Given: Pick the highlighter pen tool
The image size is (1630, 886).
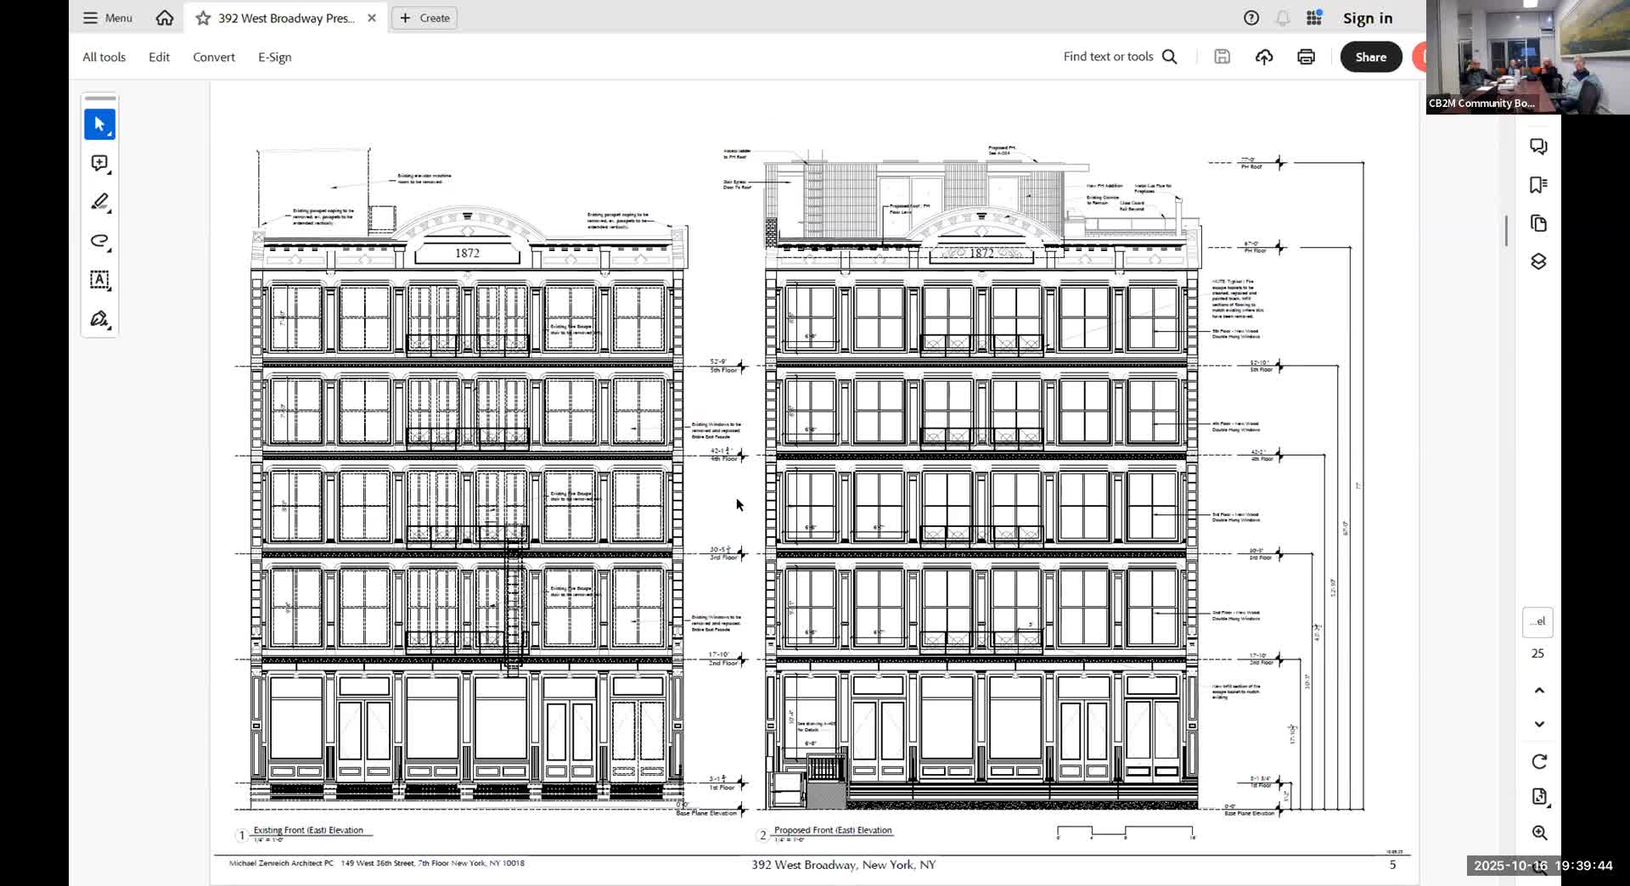Looking at the screenshot, I should pos(99,202).
